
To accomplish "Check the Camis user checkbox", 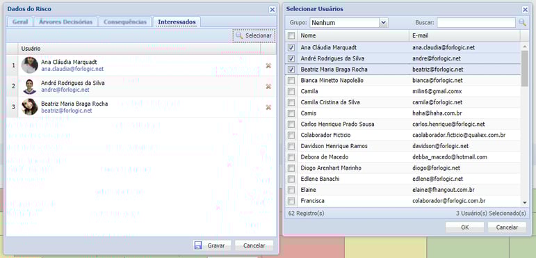I will [291, 113].
